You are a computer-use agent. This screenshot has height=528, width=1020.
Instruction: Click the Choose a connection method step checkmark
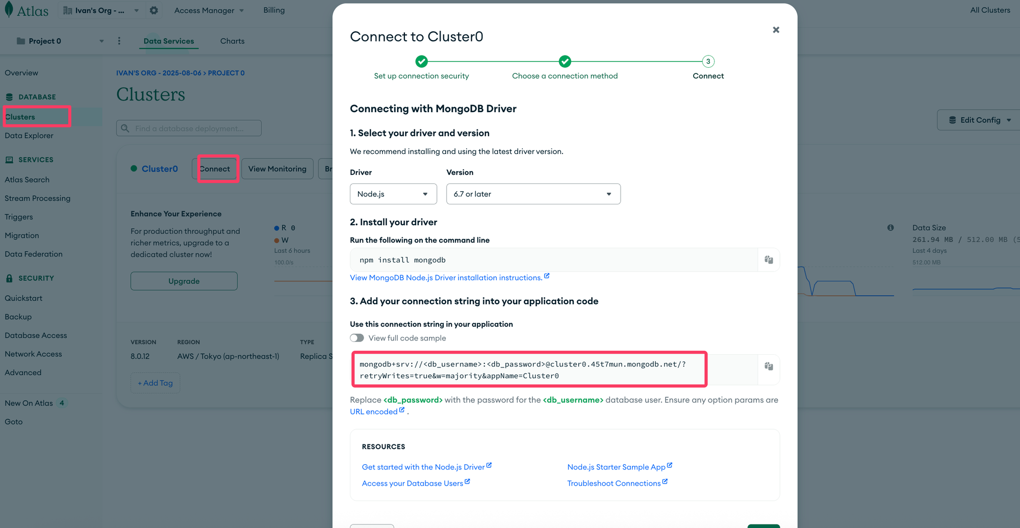pos(565,61)
